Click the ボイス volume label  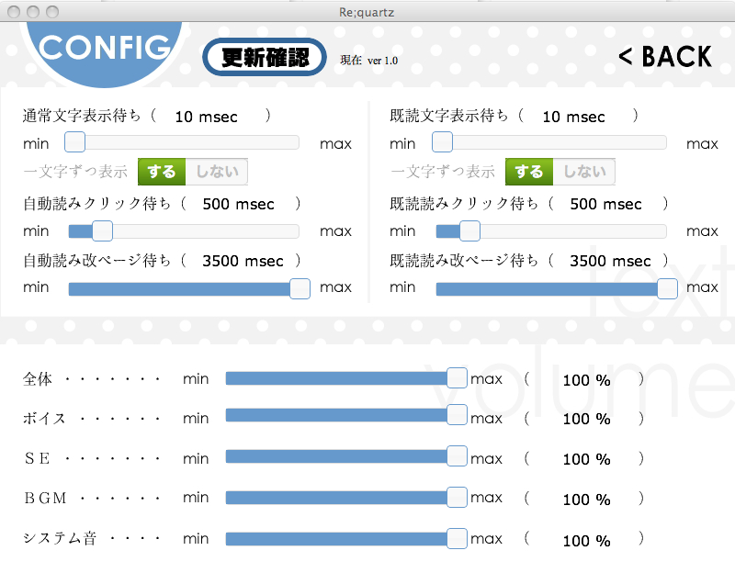(44, 419)
